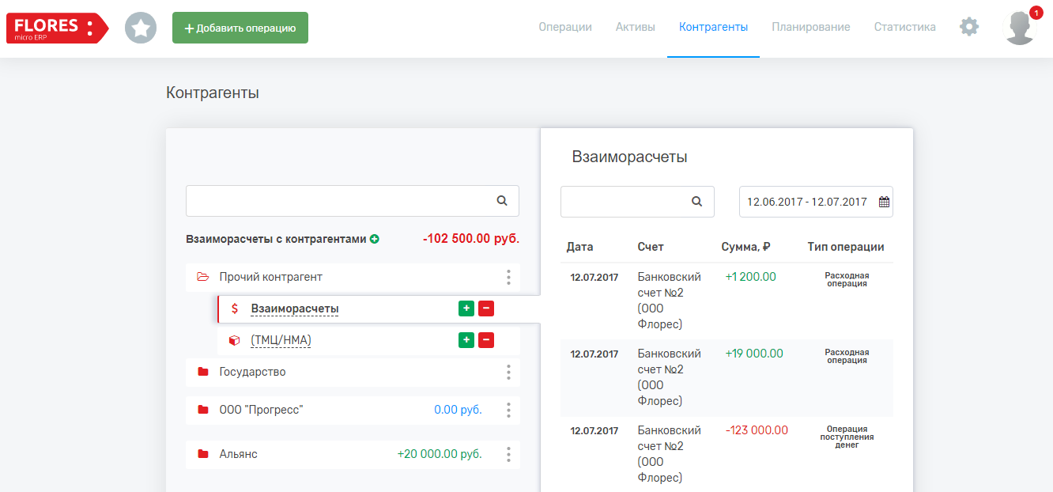Switch to the Операции tab

tap(564, 27)
